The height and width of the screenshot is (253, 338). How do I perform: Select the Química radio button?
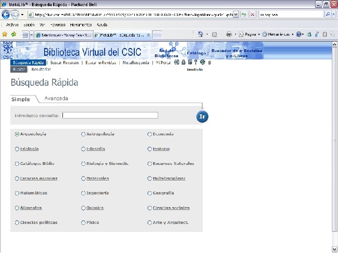coord(83,208)
